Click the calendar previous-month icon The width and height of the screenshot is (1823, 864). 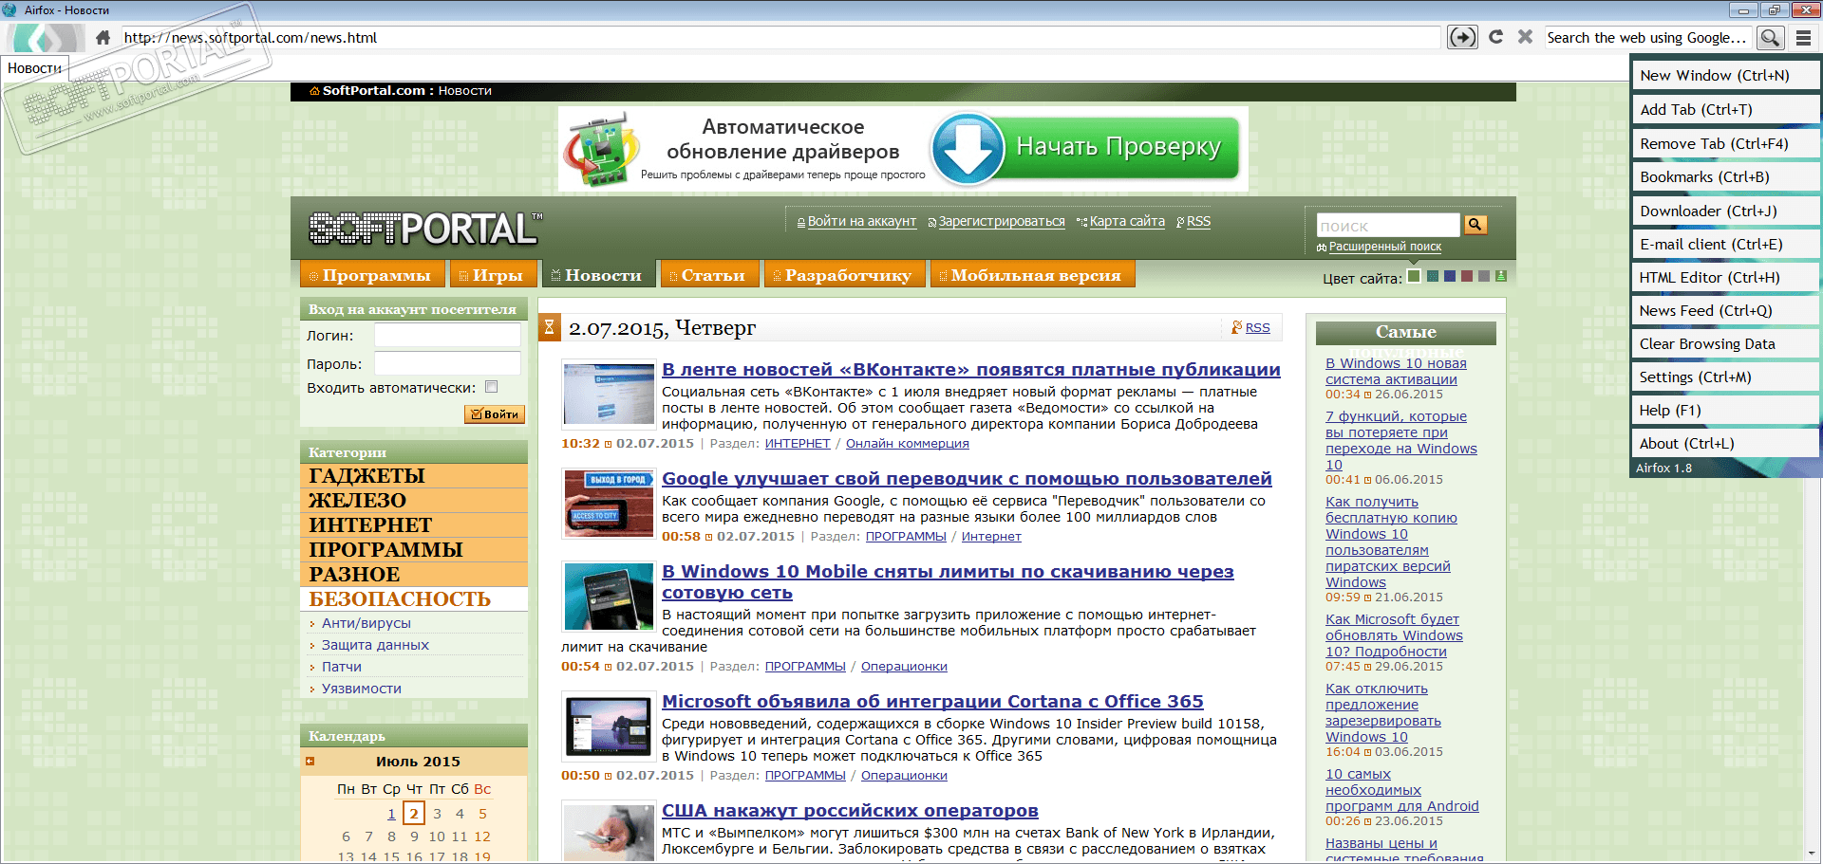(310, 761)
